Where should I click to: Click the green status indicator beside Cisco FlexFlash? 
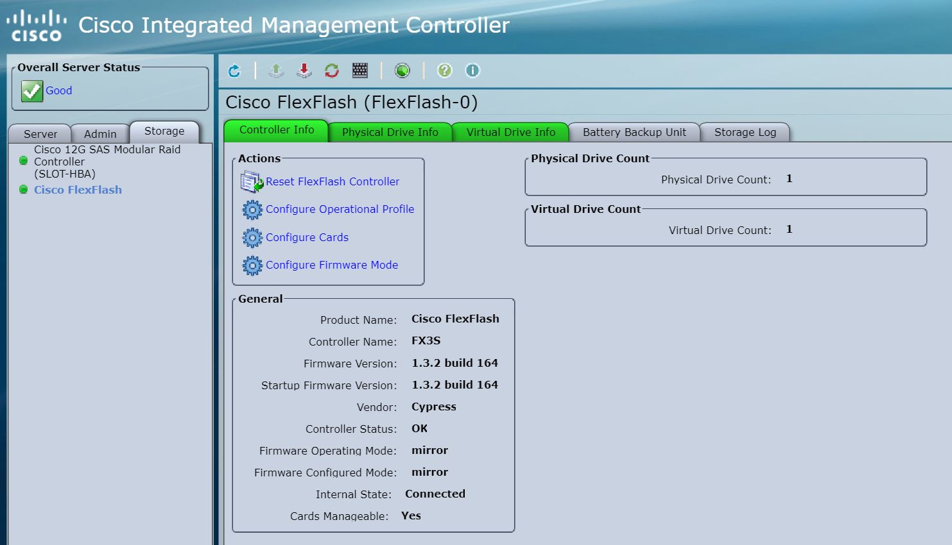point(24,190)
